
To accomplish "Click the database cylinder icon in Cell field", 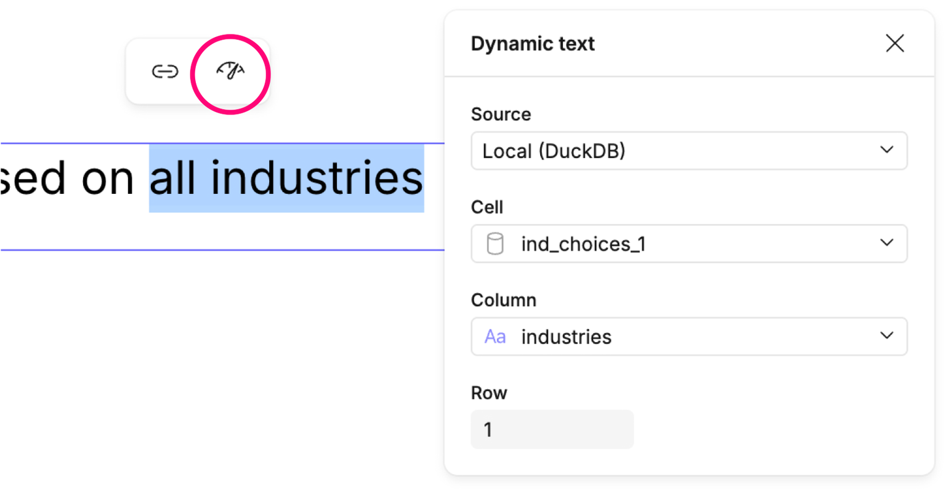I will (495, 244).
